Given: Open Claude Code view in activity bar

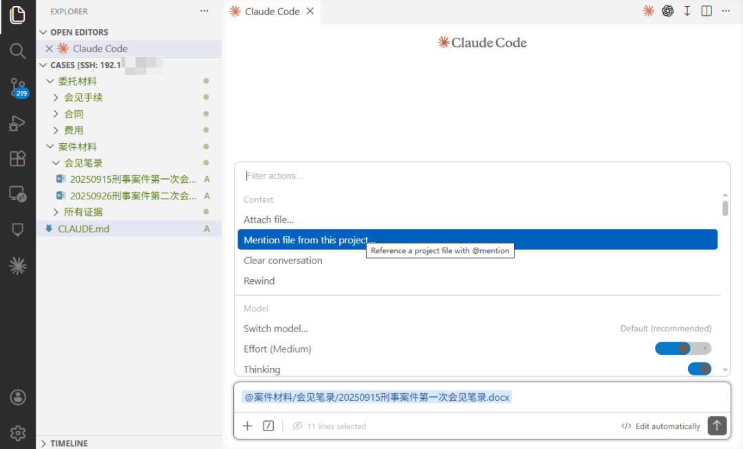Looking at the screenshot, I should pos(17,265).
